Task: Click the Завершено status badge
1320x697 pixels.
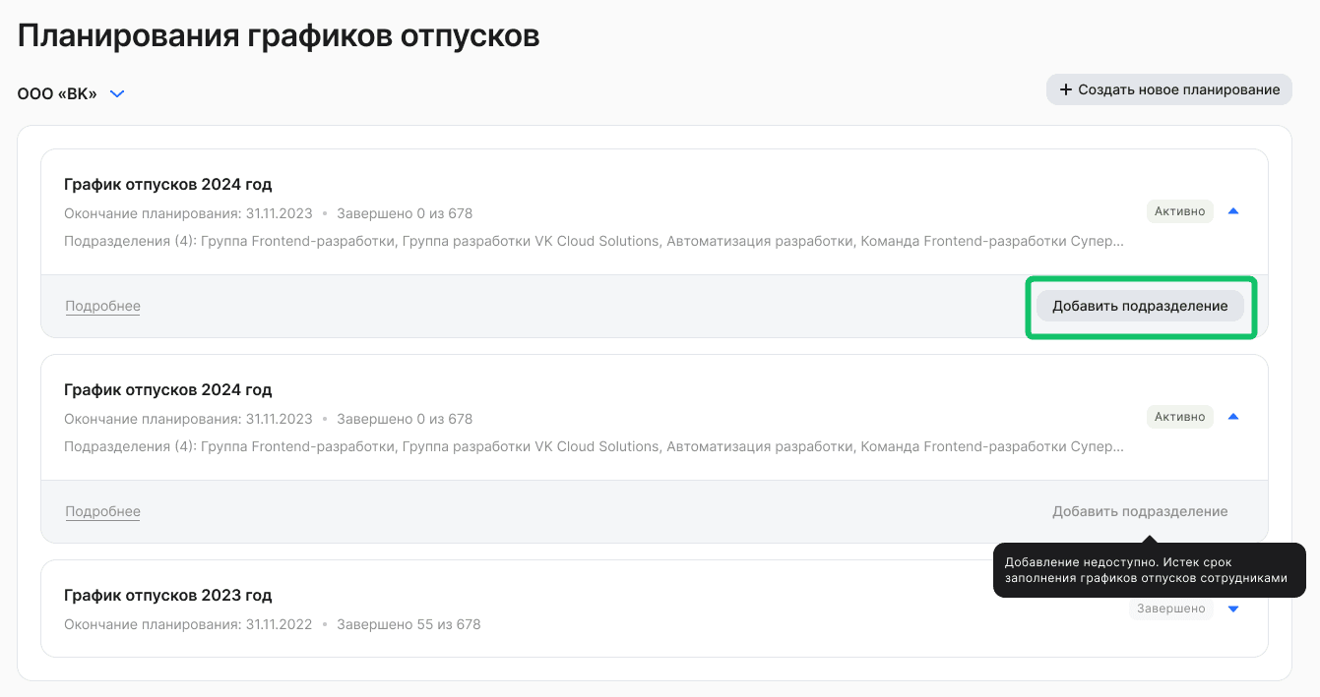Action: click(x=1171, y=609)
